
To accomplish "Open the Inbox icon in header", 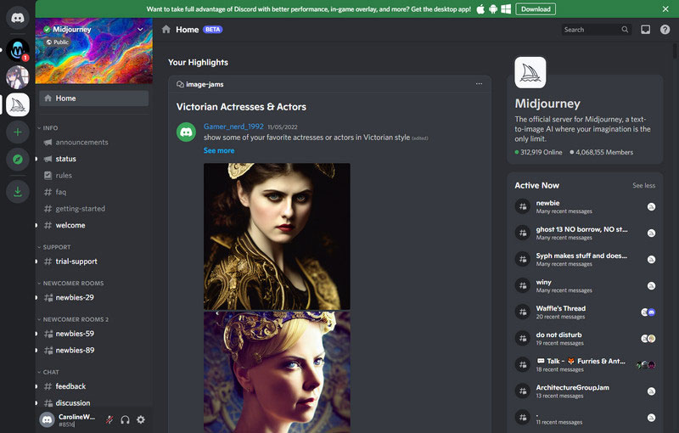I will [x=645, y=30].
